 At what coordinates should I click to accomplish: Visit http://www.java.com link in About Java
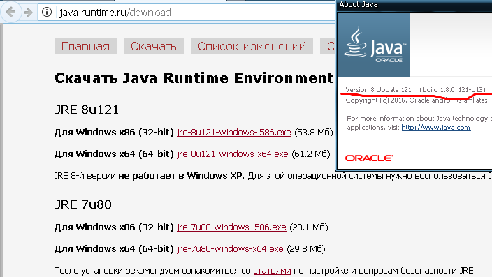click(436, 128)
